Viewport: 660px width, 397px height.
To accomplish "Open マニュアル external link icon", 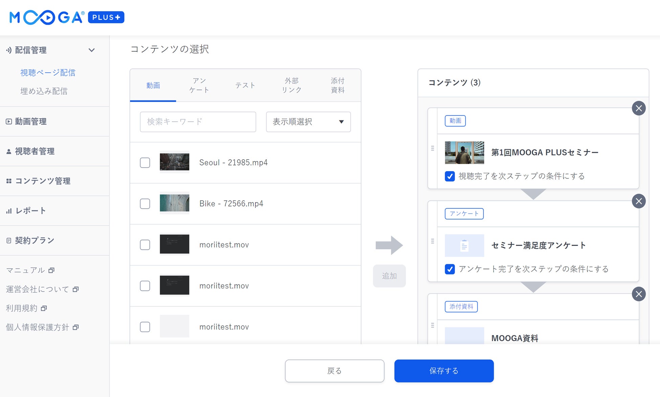I will click(51, 270).
